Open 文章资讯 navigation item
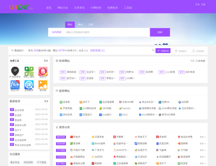 click(x=79, y=8)
